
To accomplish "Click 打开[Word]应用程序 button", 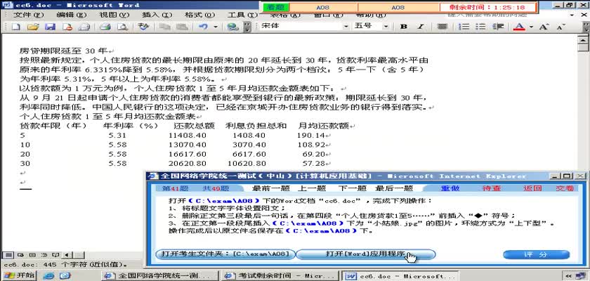I will pos(365,254).
